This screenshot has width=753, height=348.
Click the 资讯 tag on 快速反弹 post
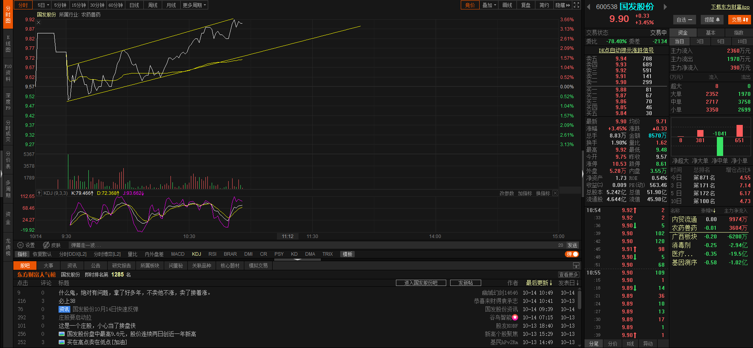(64, 310)
